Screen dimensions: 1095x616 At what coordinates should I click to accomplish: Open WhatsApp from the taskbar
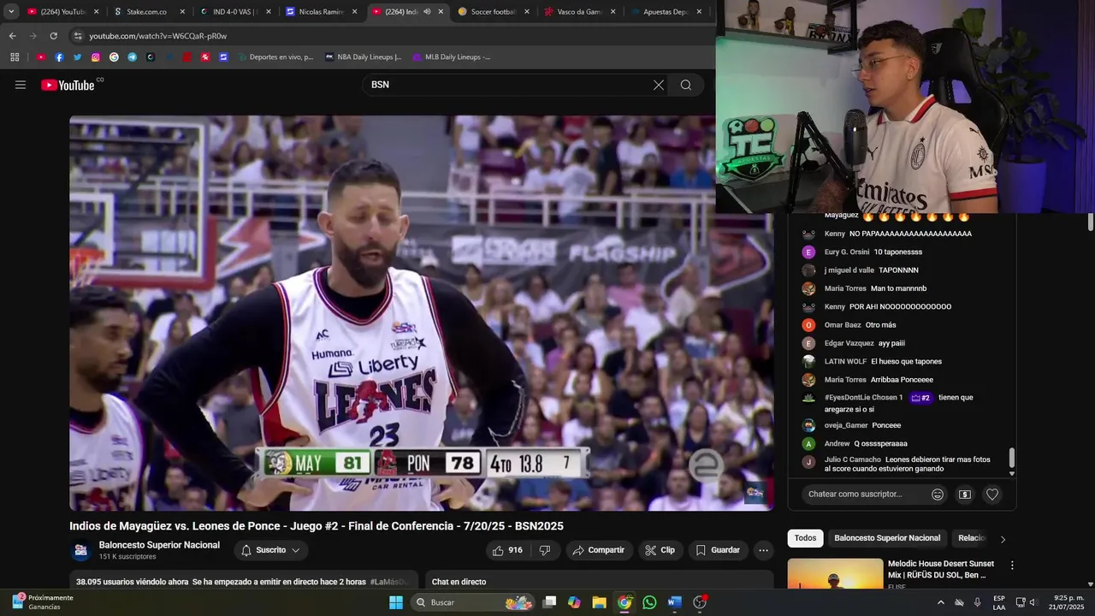(649, 602)
